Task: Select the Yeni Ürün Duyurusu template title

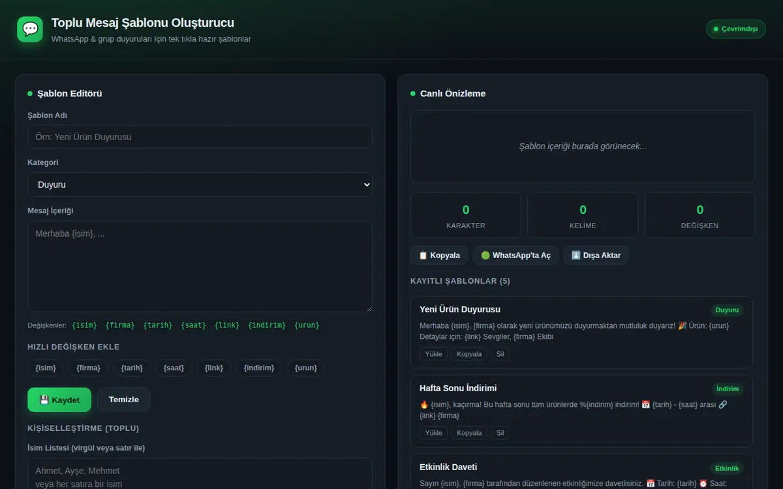Action: point(460,309)
